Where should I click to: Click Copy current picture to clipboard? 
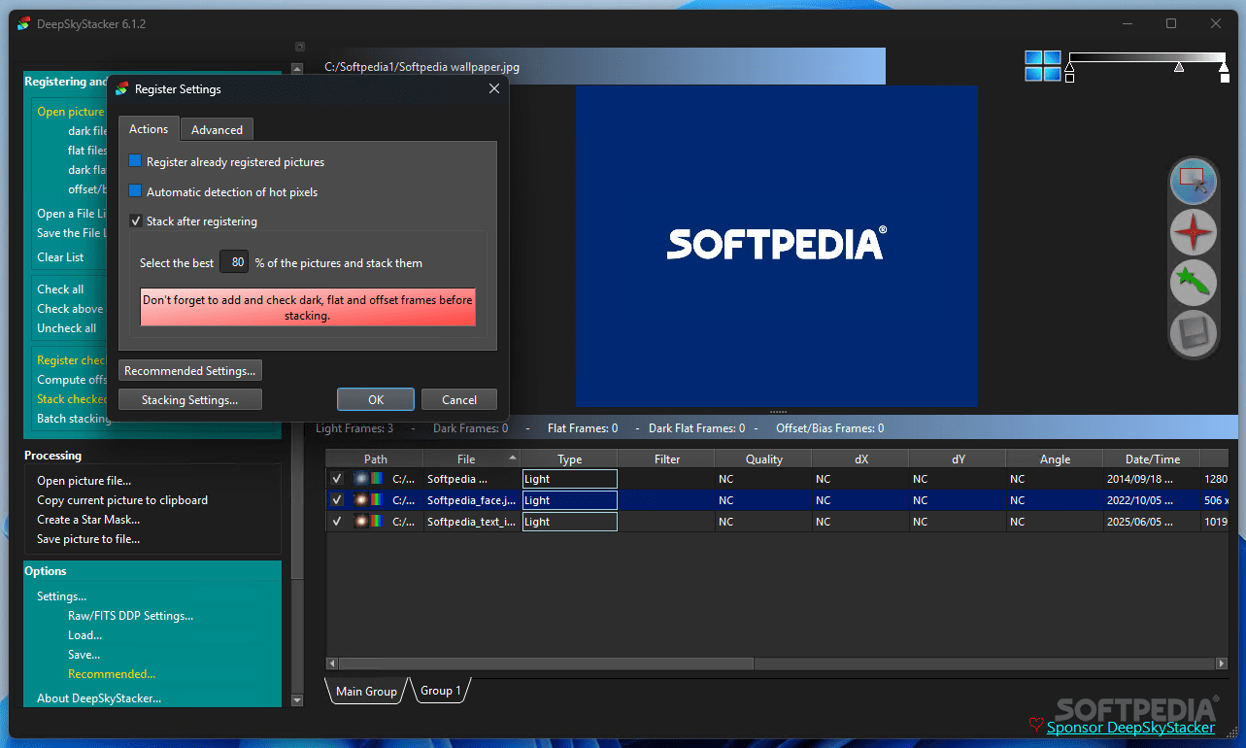click(122, 500)
